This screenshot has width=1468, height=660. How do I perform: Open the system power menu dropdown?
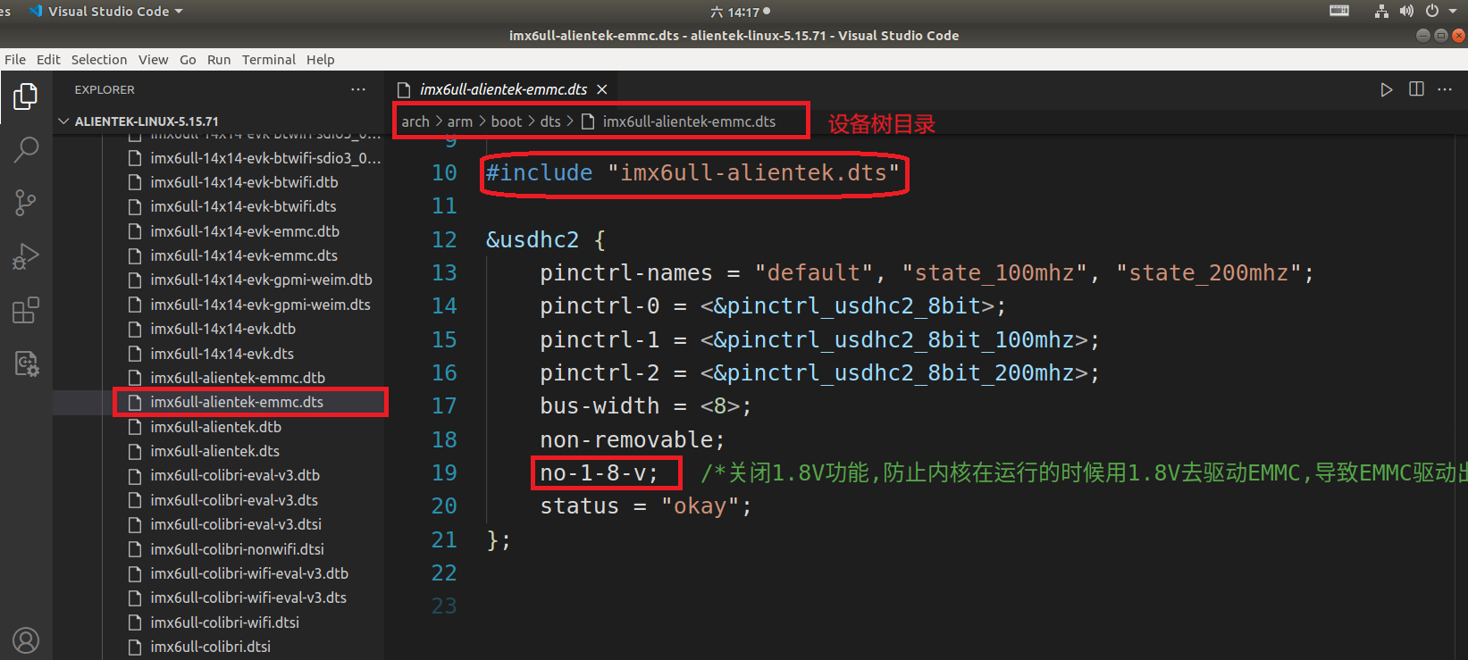click(x=1441, y=12)
